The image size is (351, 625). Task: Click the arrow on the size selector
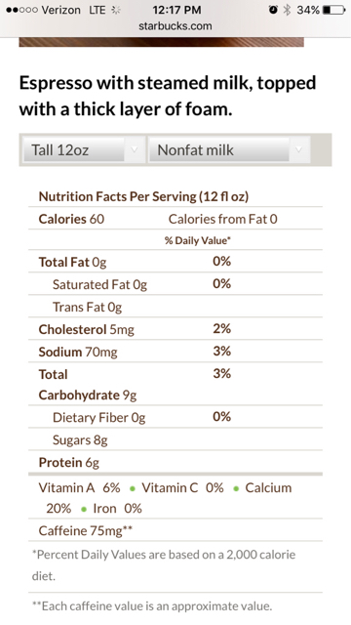coord(135,149)
